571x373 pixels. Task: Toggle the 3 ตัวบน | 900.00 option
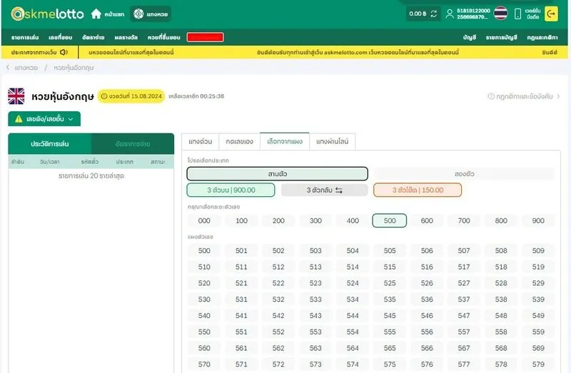tap(231, 190)
